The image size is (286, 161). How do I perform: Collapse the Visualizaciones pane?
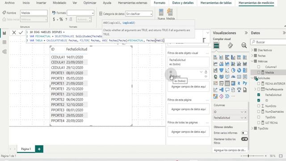coord(246,33)
